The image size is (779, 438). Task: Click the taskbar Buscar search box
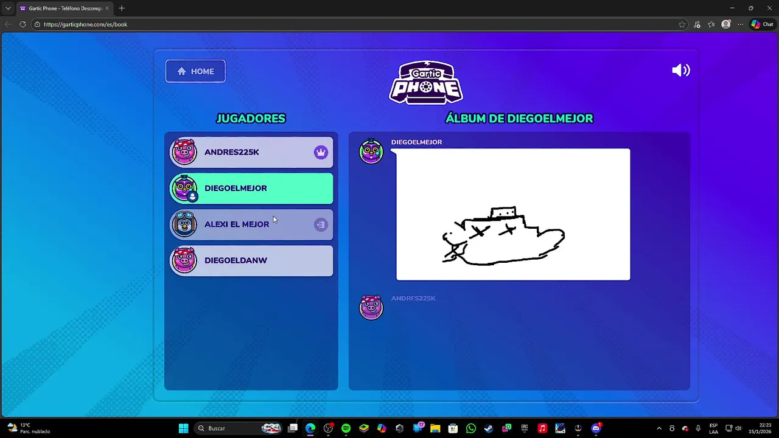239,428
